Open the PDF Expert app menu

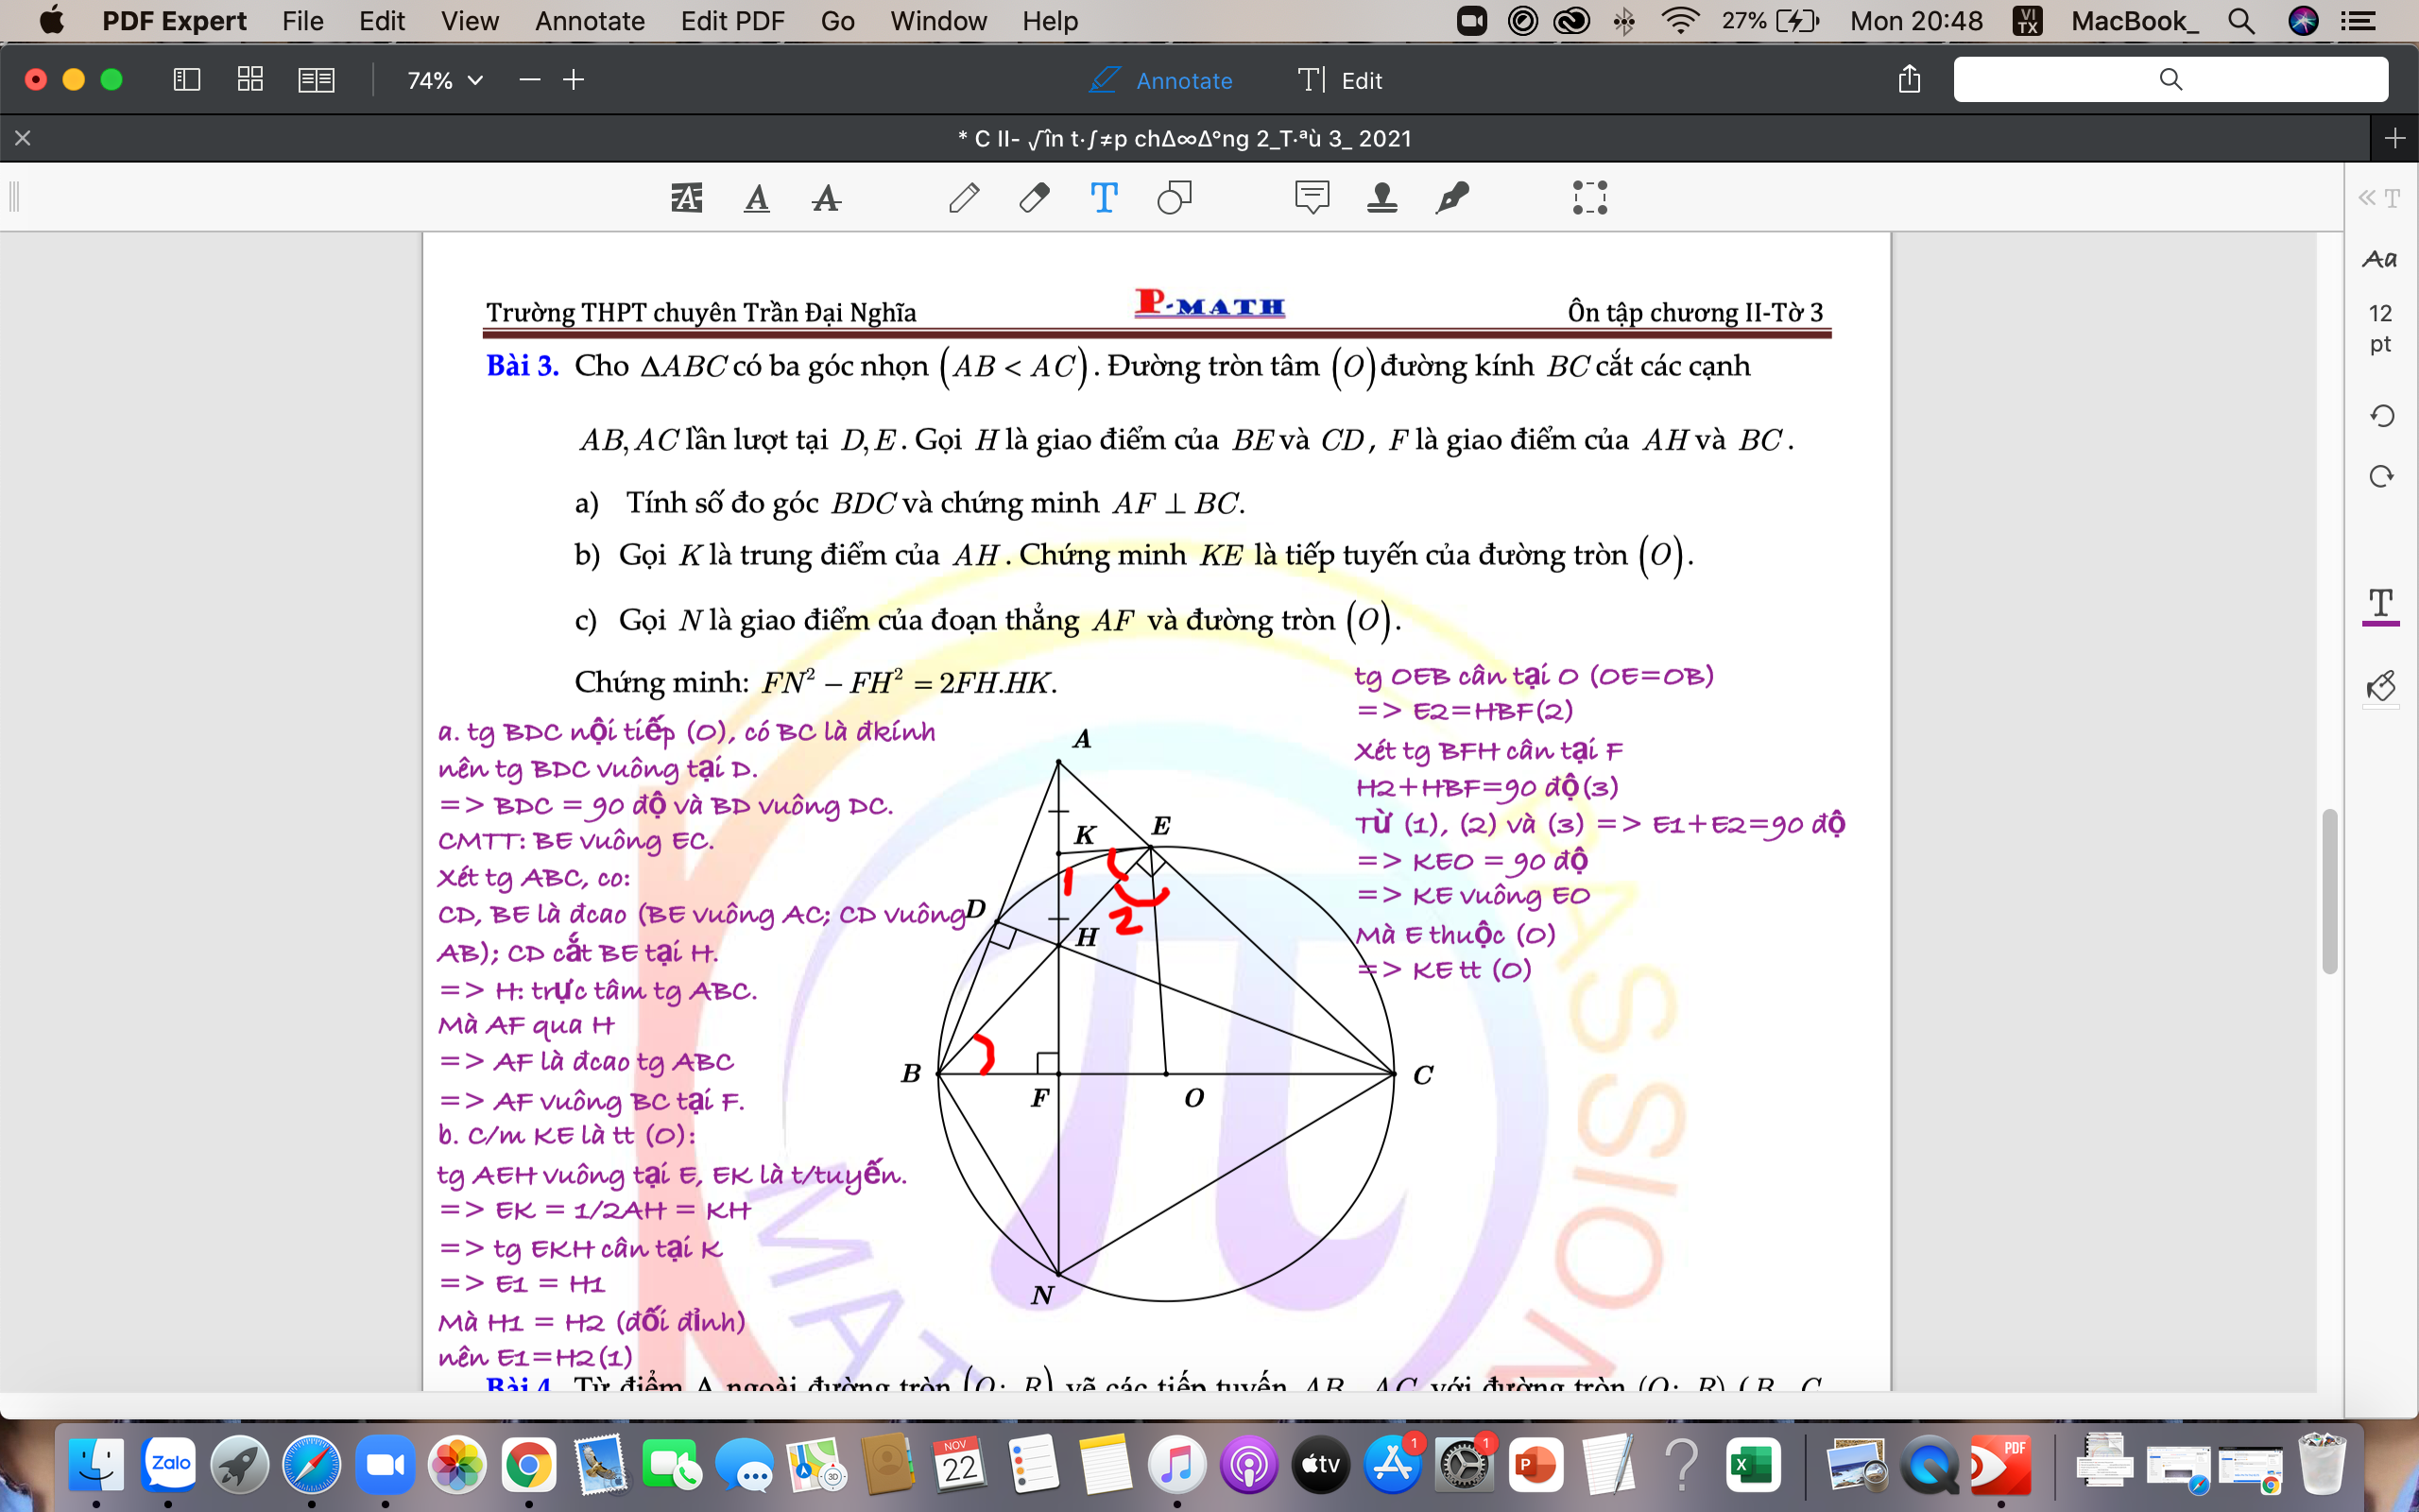[x=174, y=21]
